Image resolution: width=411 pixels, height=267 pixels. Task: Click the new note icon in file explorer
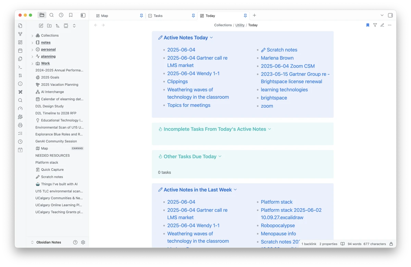coord(41,26)
